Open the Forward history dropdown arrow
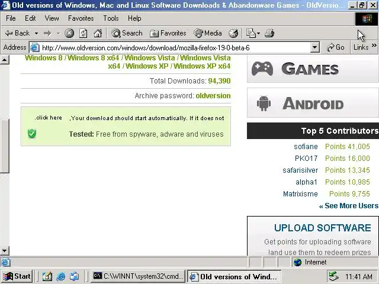379x284 pixels. click(58, 33)
